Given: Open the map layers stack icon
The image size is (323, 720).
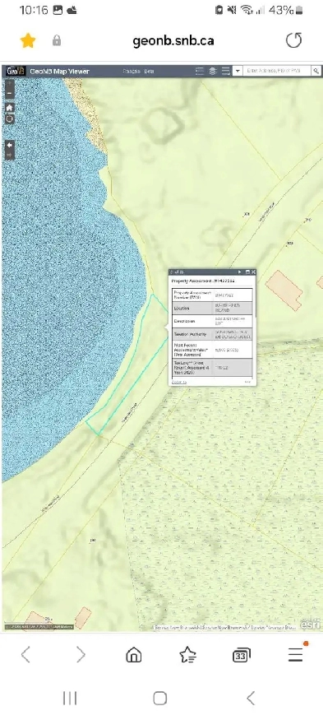Looking at the screenshot, I should [x=212, y=71].
